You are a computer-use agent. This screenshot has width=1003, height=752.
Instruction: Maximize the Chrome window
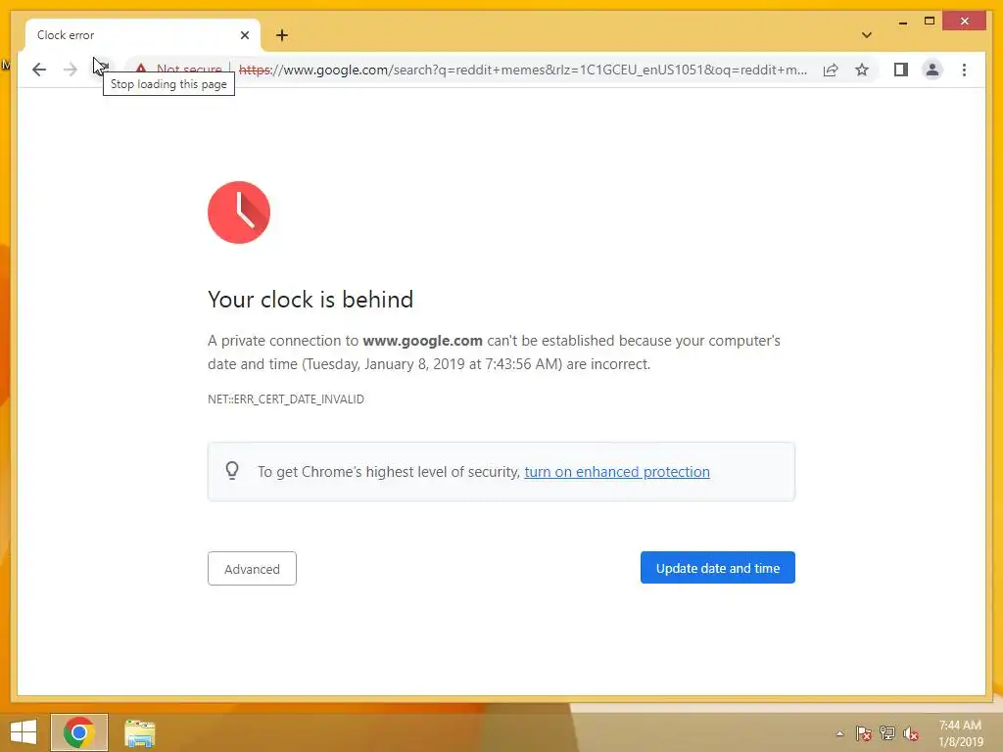point(930,22)
